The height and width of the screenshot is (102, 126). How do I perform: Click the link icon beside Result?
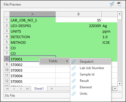74,81
